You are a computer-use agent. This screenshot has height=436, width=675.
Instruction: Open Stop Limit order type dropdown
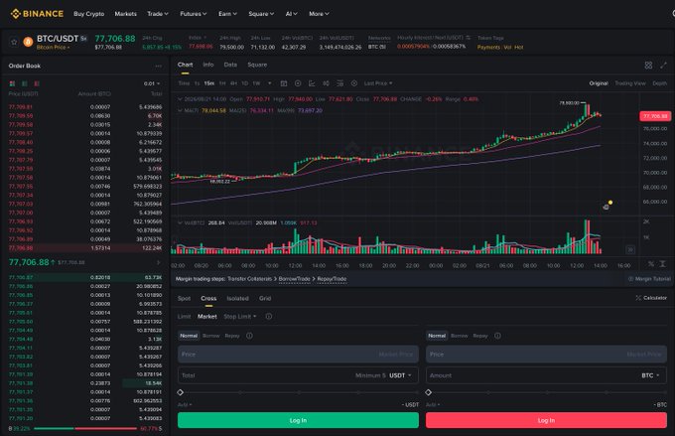coord(240,316)
